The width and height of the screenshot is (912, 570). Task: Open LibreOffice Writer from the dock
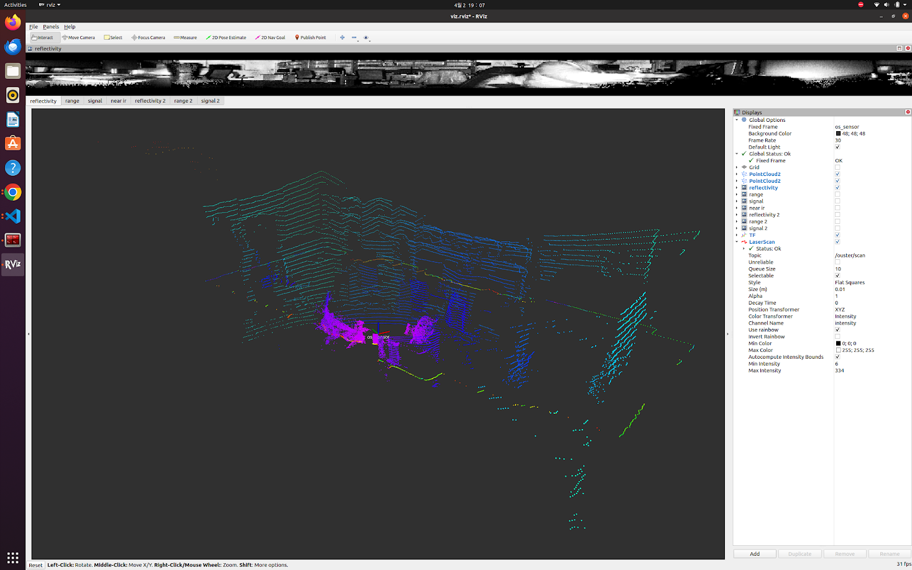[x=12, y=119]
